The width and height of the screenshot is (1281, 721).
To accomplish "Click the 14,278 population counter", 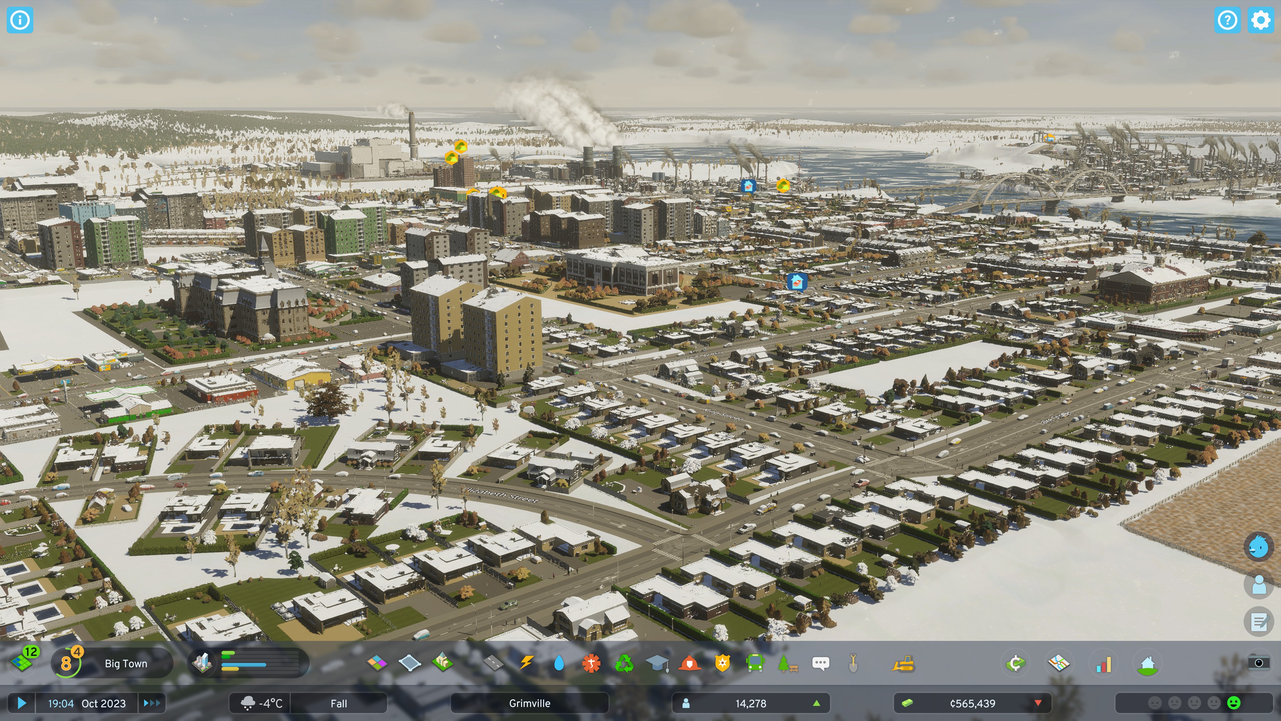I will click(751, 703).
